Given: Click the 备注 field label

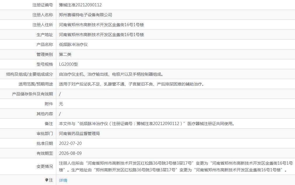Looking at the screenshot, I should pos(49,124).
